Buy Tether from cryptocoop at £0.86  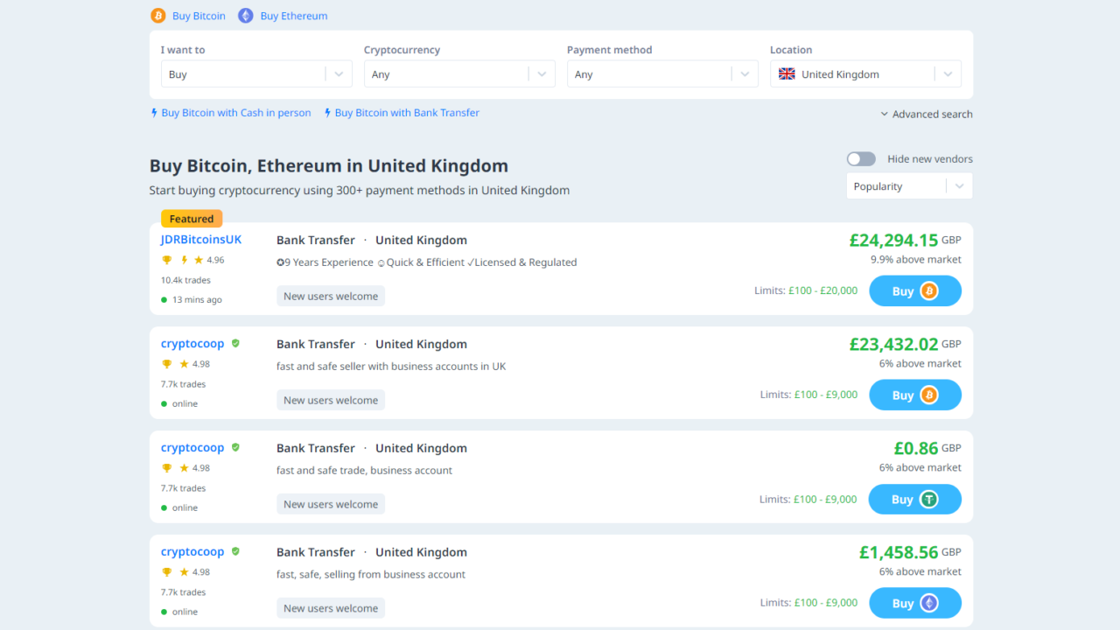(915, 500)
